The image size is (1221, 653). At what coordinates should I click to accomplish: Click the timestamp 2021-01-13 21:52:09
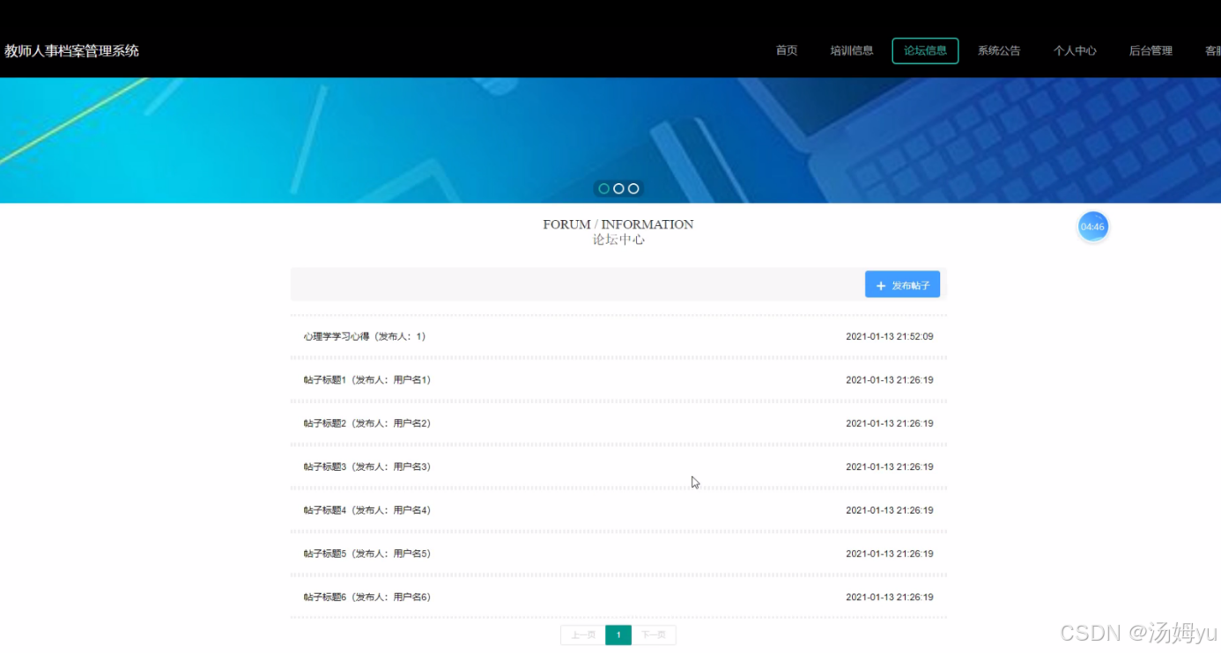pyautogui.click(x=890, y=336)
